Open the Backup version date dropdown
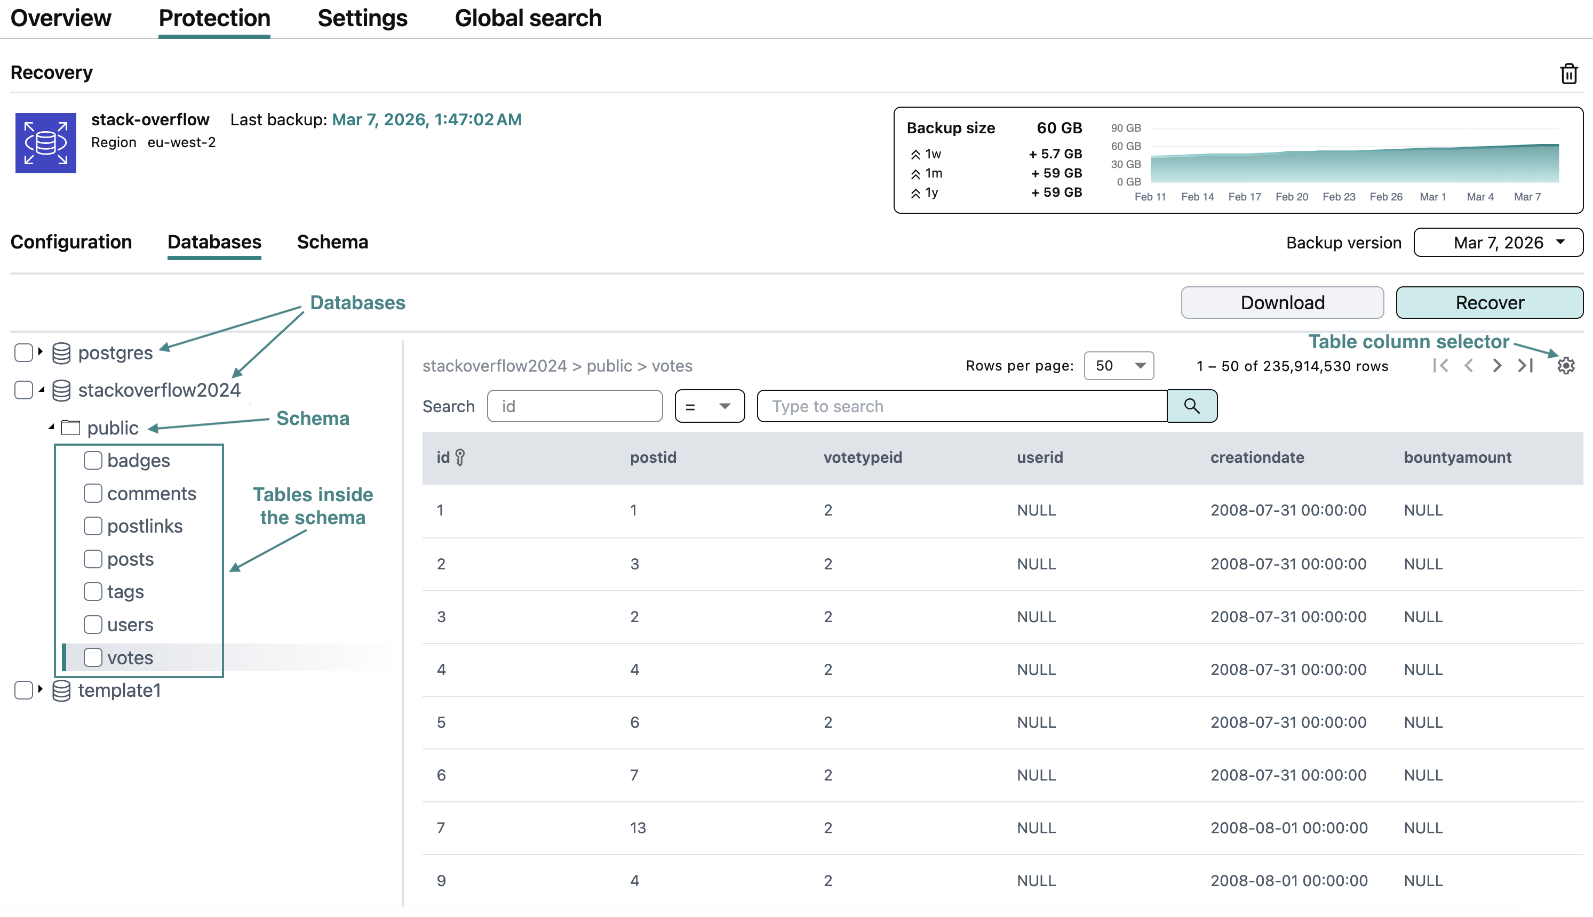Image resolution: width=1593 pixels, height=917 pixels. 1498,243
